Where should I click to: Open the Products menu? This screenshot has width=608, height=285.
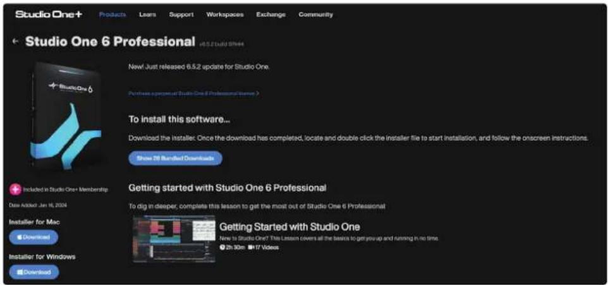pyautogui.click(x=112, y=15)
